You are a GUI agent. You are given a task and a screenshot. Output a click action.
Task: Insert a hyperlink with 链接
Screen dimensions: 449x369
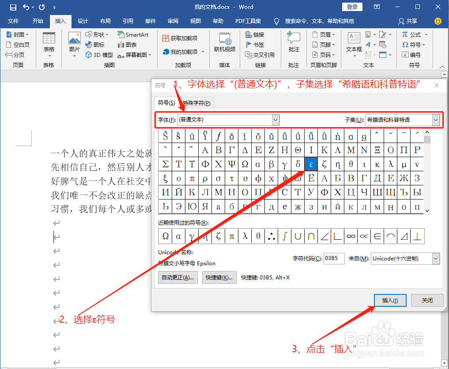click(255, 34)
